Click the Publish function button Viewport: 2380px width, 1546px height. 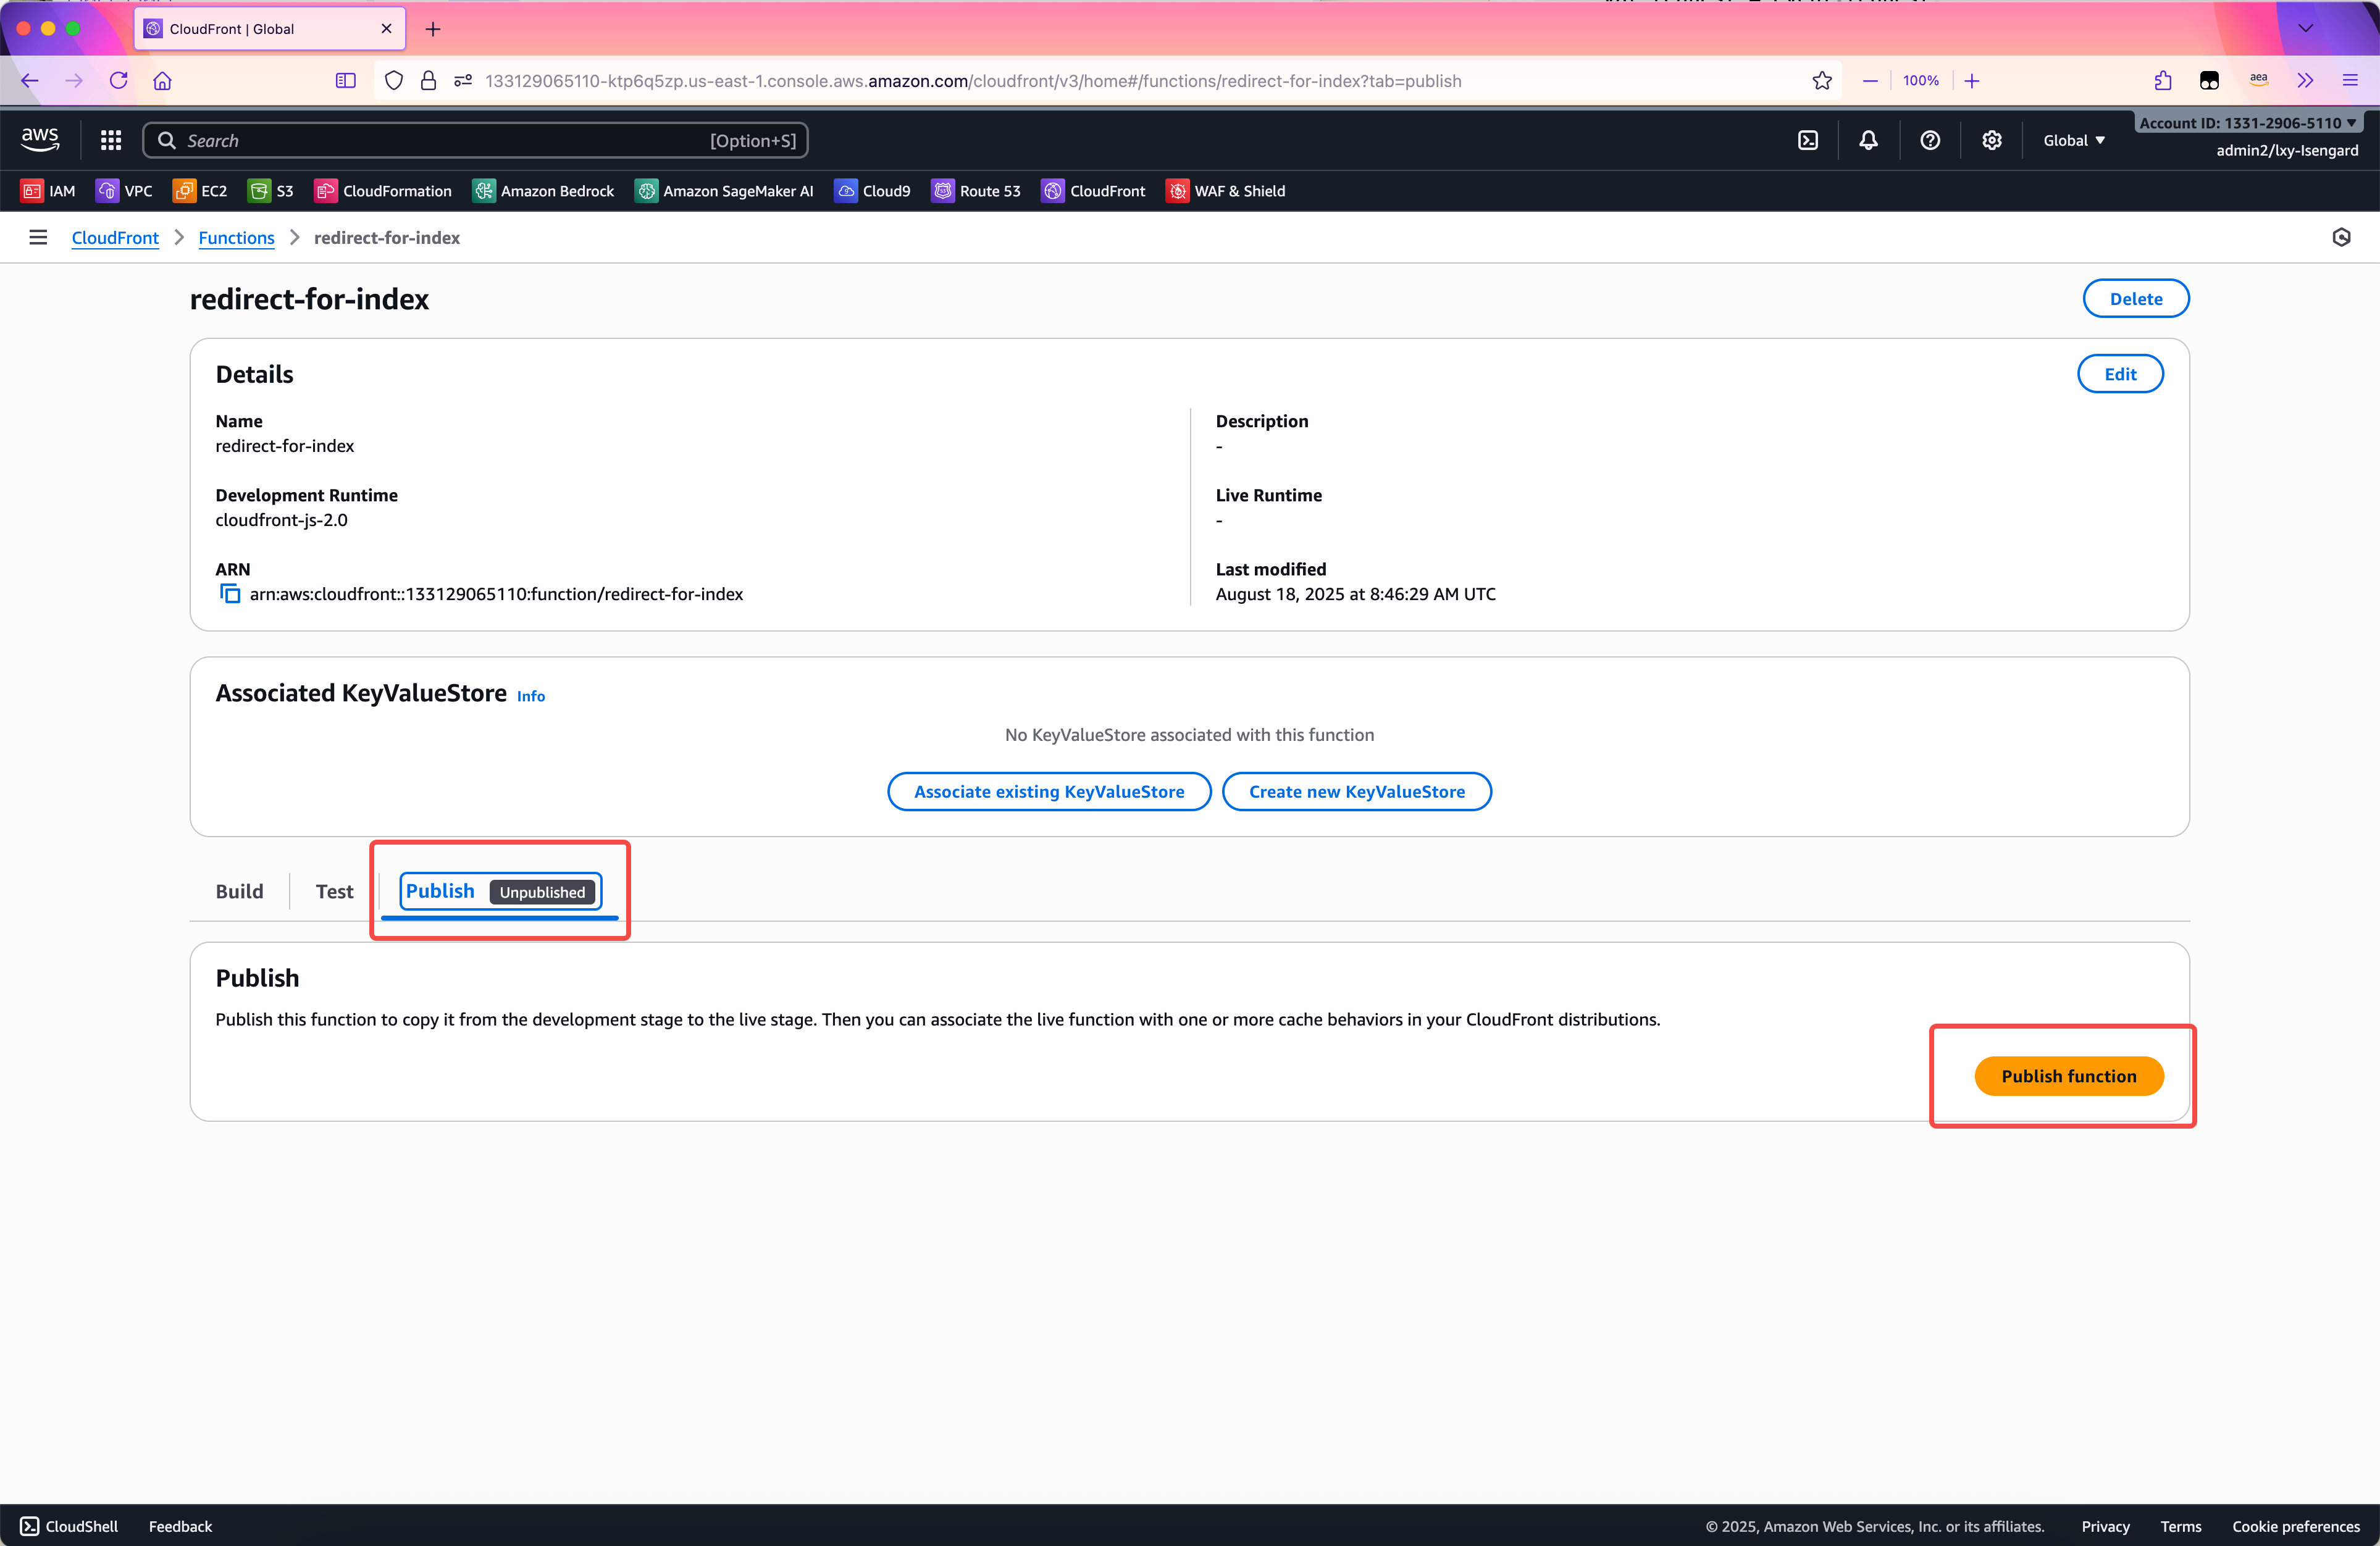[2068, 1076]
